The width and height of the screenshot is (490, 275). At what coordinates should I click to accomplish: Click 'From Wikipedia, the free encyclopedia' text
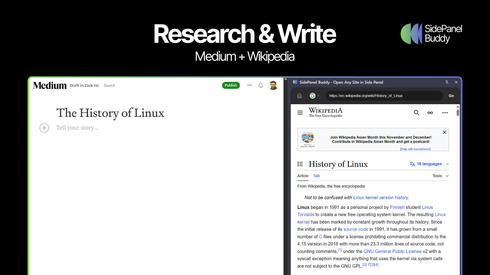pos(331,186)
